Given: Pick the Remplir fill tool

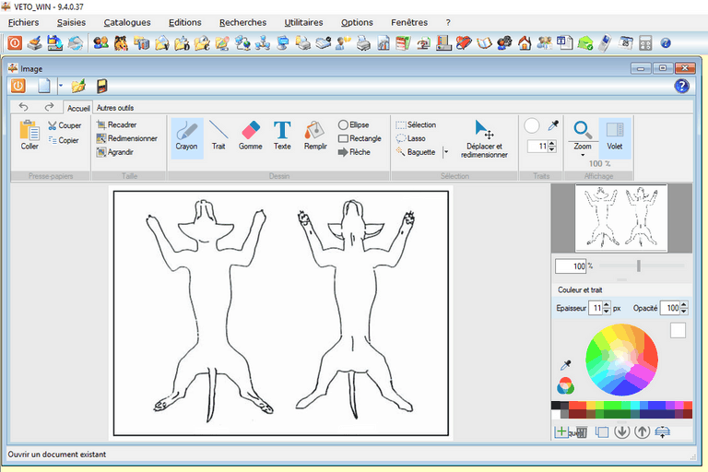Looking at the screenshot, I should [315, 136].
